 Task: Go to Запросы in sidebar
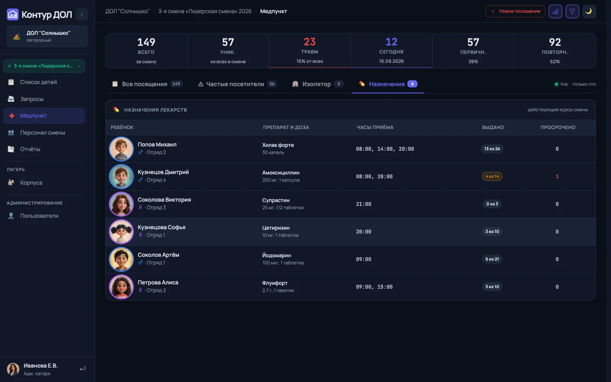coord(44,99)
